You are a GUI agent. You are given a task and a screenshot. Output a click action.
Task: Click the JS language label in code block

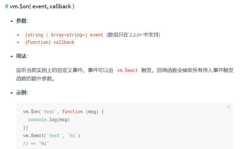[228, 107]
